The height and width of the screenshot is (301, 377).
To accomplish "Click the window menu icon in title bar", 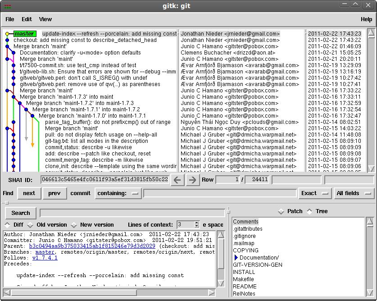I will [x=7, y=5].
